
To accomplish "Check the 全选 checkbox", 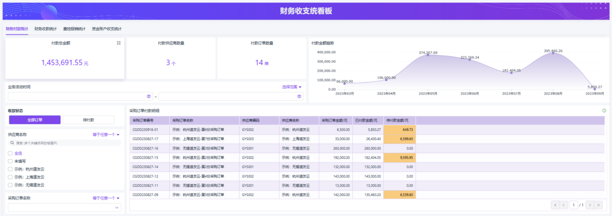I will click(10, 153).
